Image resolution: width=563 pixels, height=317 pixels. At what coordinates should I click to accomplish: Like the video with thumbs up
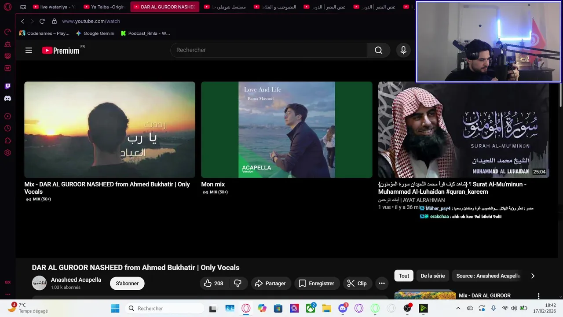pyautogui.click(x=213, y=284)
